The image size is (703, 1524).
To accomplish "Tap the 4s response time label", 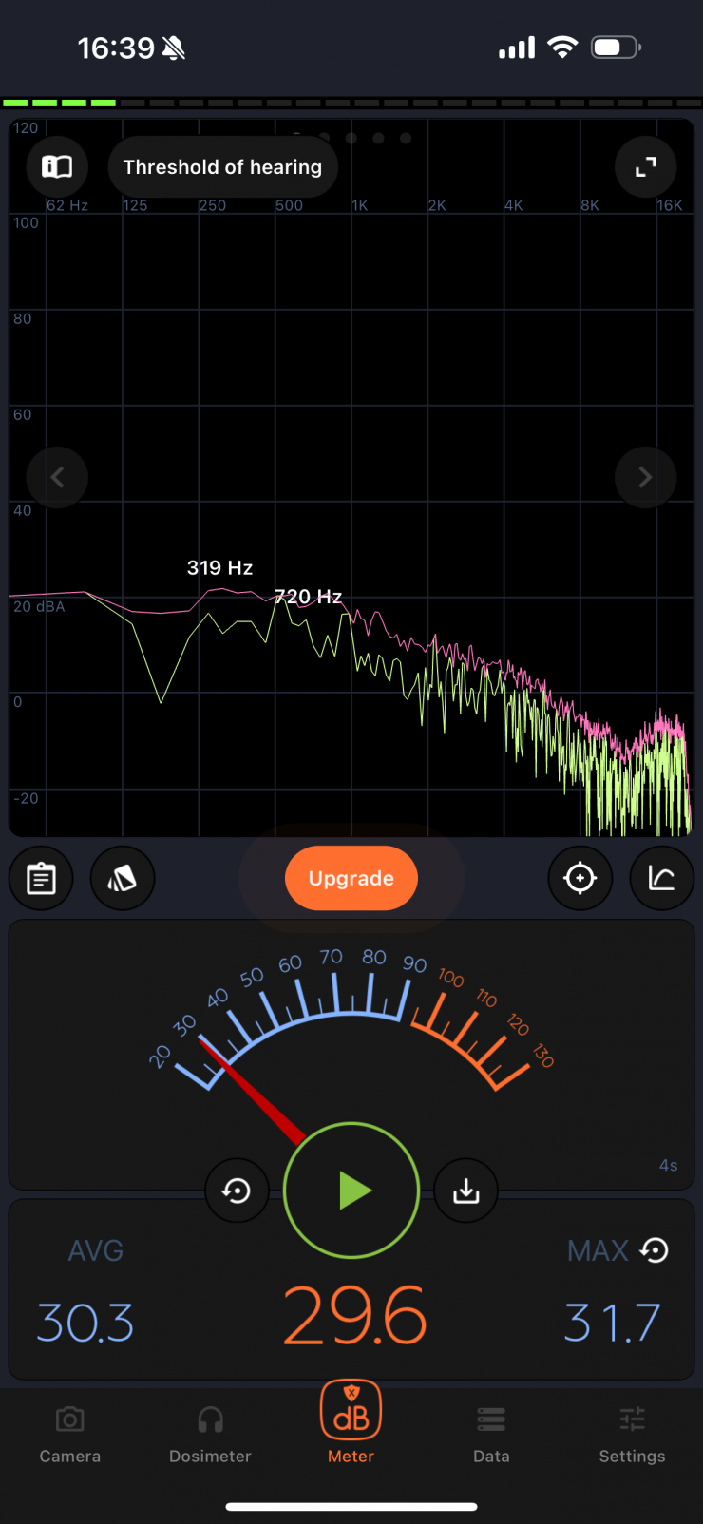I will coord(668,1166).
